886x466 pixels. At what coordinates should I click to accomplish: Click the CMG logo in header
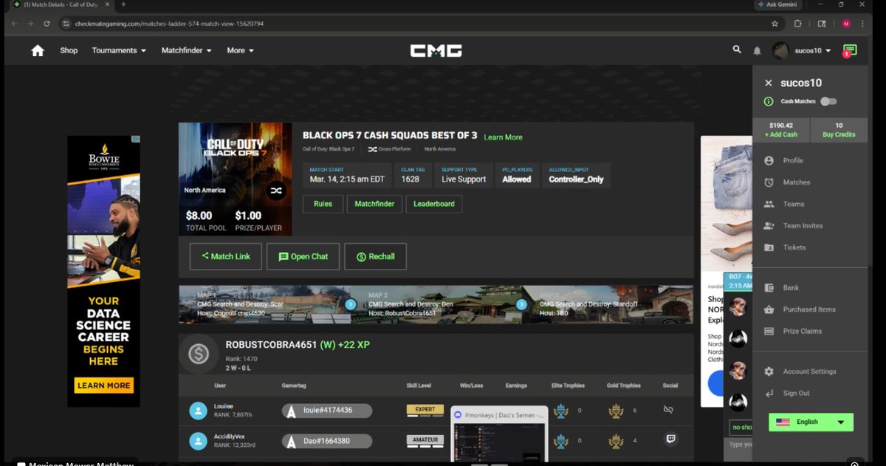(x=436, y=50)
